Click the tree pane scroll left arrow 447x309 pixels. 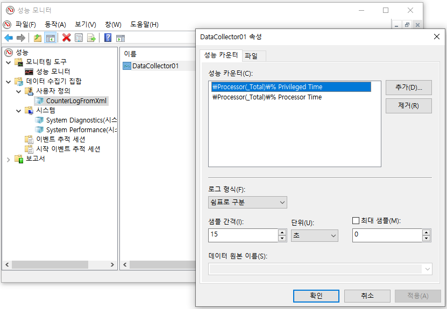point(7,264)
